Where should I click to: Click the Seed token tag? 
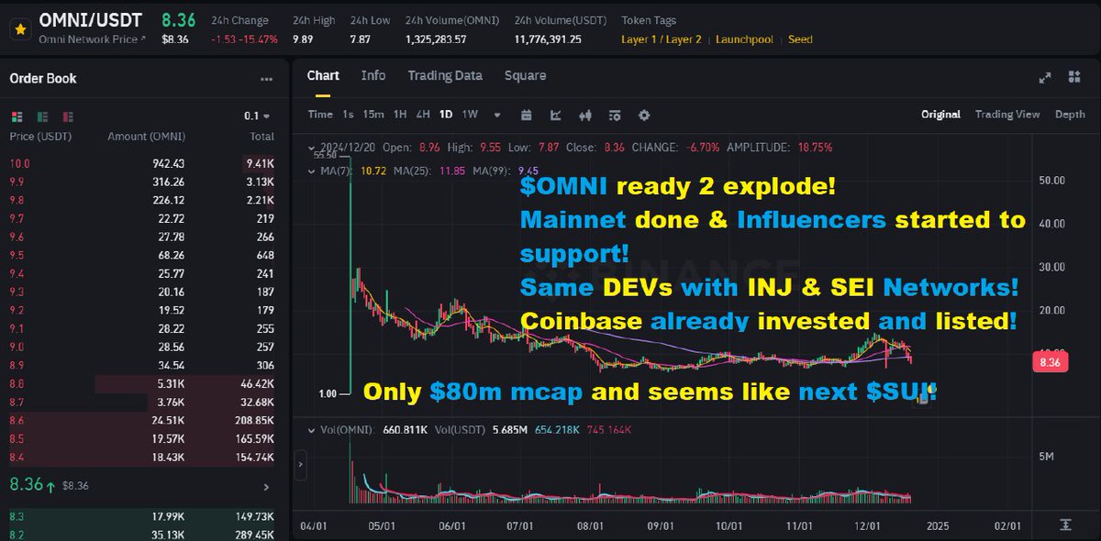tap(800, 39)
